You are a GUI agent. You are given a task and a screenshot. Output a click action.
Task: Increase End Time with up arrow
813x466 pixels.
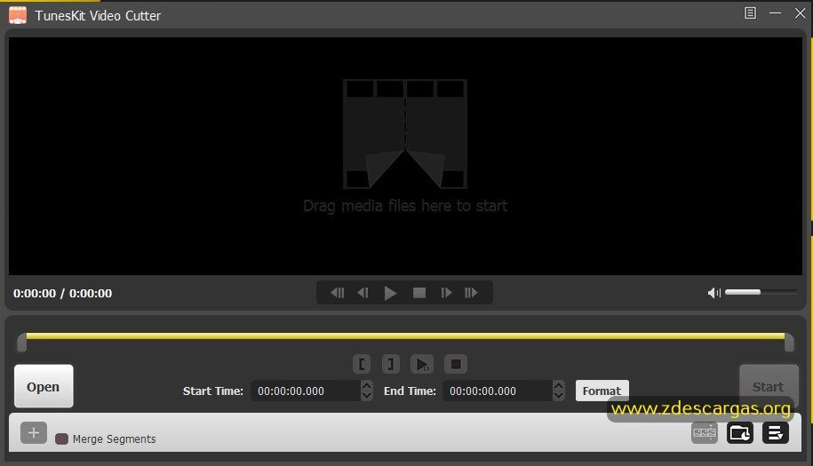coord(558,386)
